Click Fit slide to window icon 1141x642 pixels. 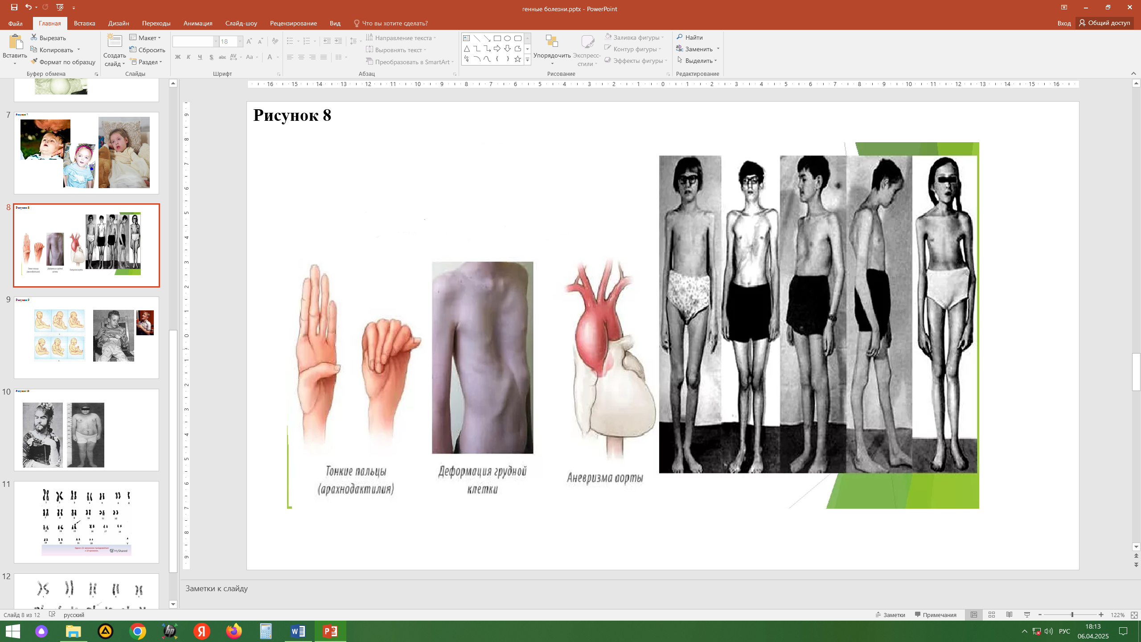coord(1134,615)
